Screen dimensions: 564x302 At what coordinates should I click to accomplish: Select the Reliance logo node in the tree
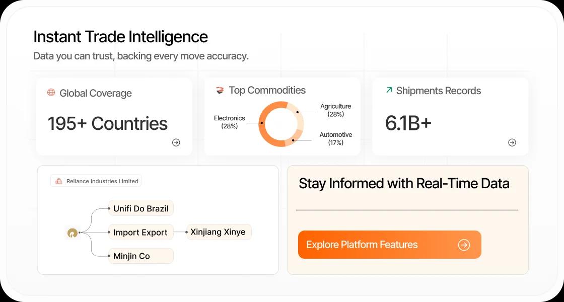click(x=73, y=233)
